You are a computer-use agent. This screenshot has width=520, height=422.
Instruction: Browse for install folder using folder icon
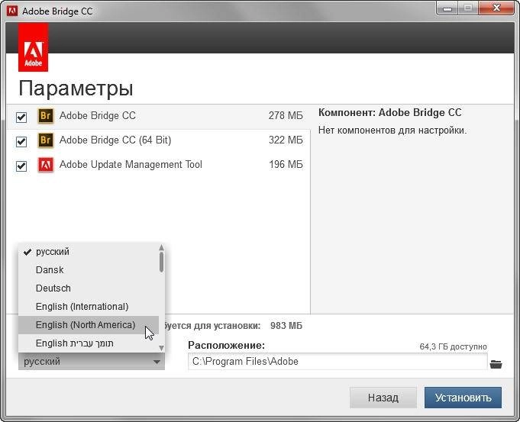click(496, 364)
